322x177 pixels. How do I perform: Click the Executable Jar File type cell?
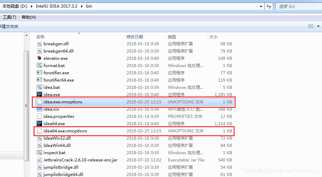point(186,160)
